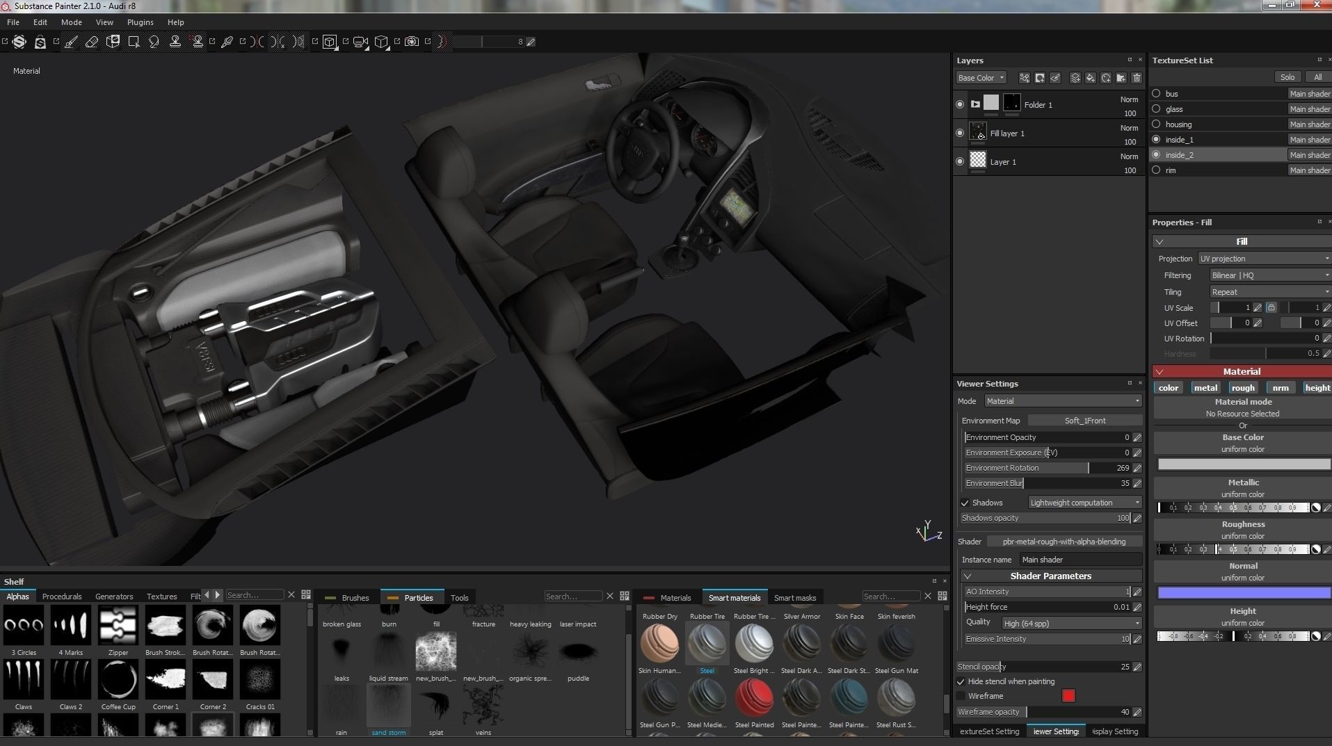Clear the Brushes shelf search field
Screen dimensions: 1332x746
[610, 596]
